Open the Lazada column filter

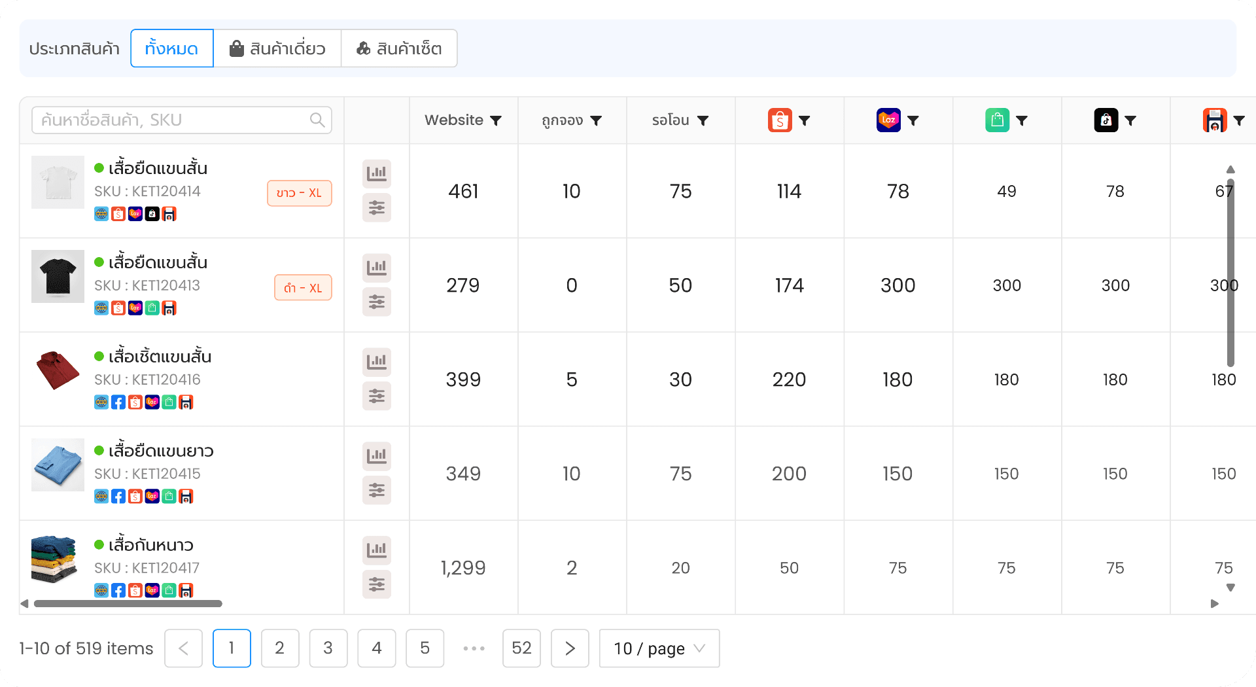[x=914, y=120]
